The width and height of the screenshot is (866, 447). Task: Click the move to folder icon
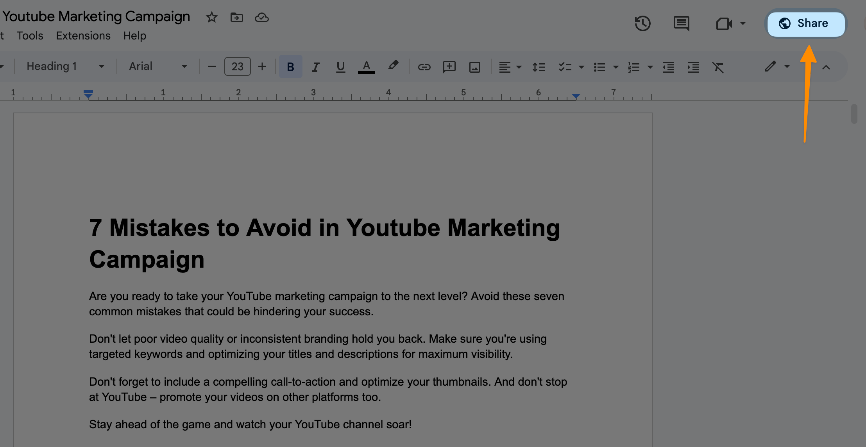[236, 17]
